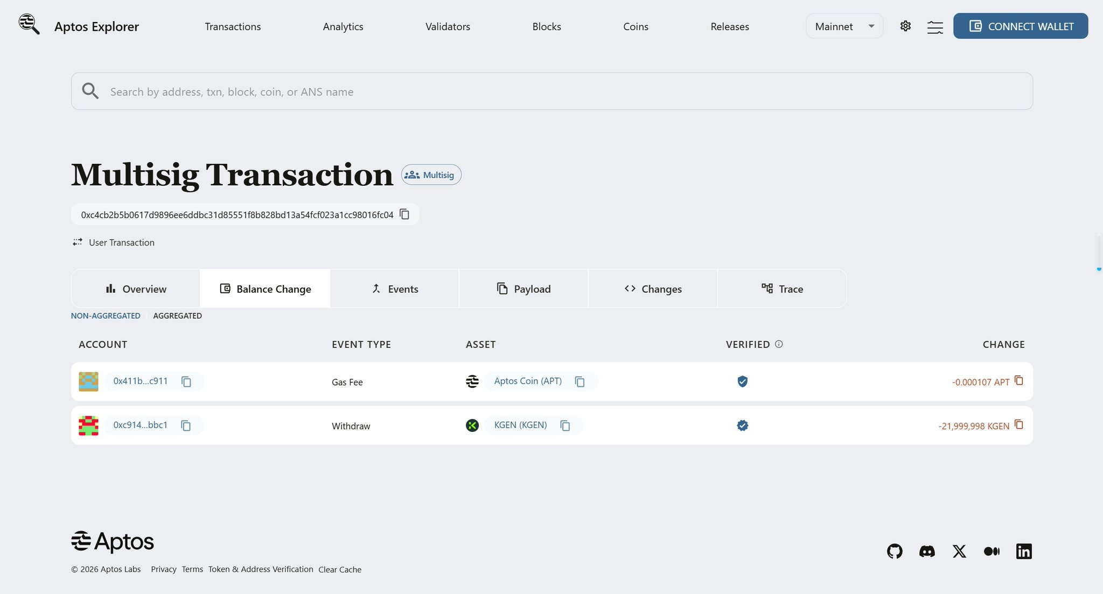Click the verified check badge for KGEN
This screenshot has height=594, width=1103.
tap(742, 425)
